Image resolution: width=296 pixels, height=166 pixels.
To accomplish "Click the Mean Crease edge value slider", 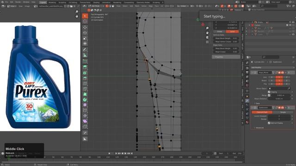I will coord(226,52).
